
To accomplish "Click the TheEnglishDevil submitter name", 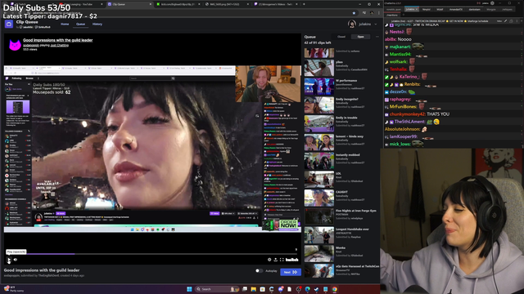I will [x=50, y=276].
